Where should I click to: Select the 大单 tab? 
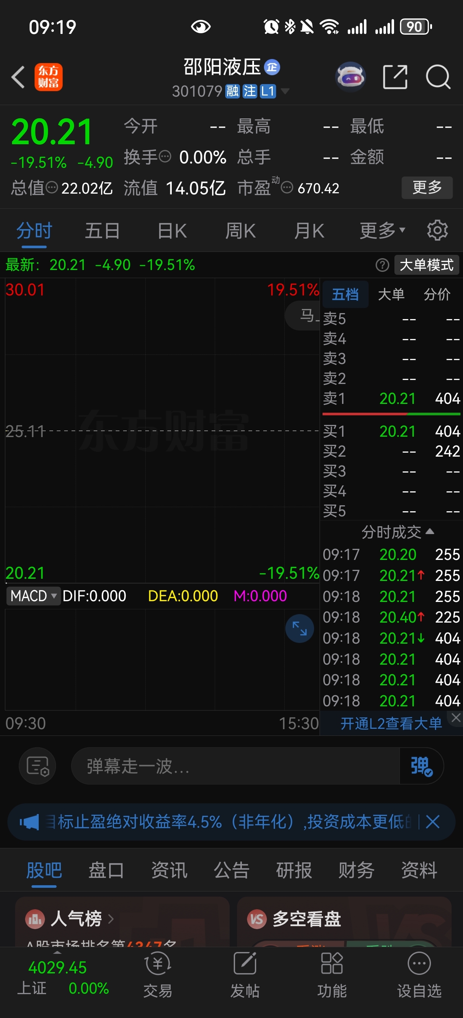point(391,294)
